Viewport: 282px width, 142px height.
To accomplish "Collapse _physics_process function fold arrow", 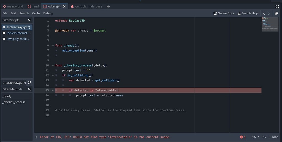I will point(53,66).
